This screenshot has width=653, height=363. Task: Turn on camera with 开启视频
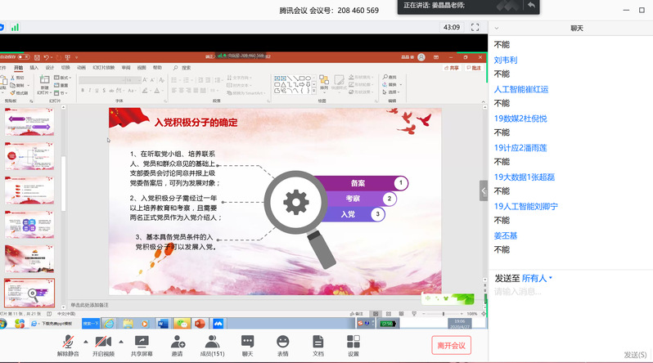click(x=103, y=345)
